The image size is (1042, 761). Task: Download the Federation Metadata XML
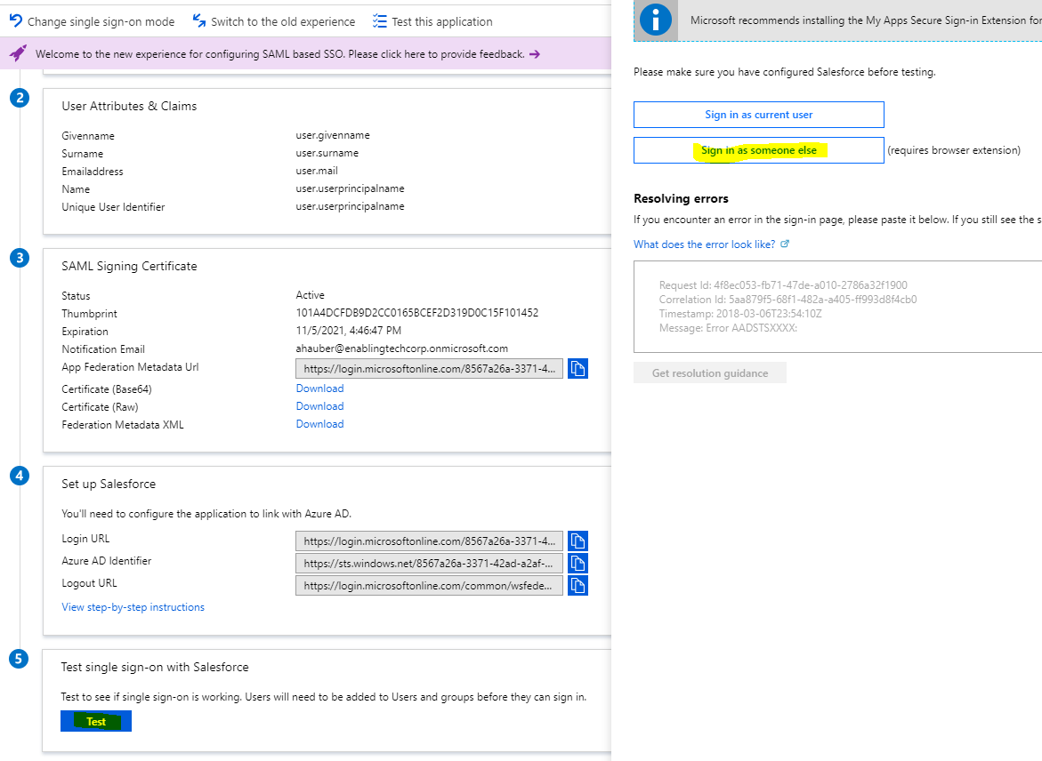[319, 424]
